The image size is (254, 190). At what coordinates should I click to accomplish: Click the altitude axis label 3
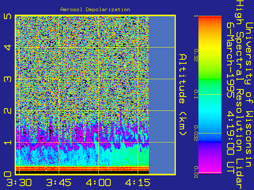click(x=8, y=79)
